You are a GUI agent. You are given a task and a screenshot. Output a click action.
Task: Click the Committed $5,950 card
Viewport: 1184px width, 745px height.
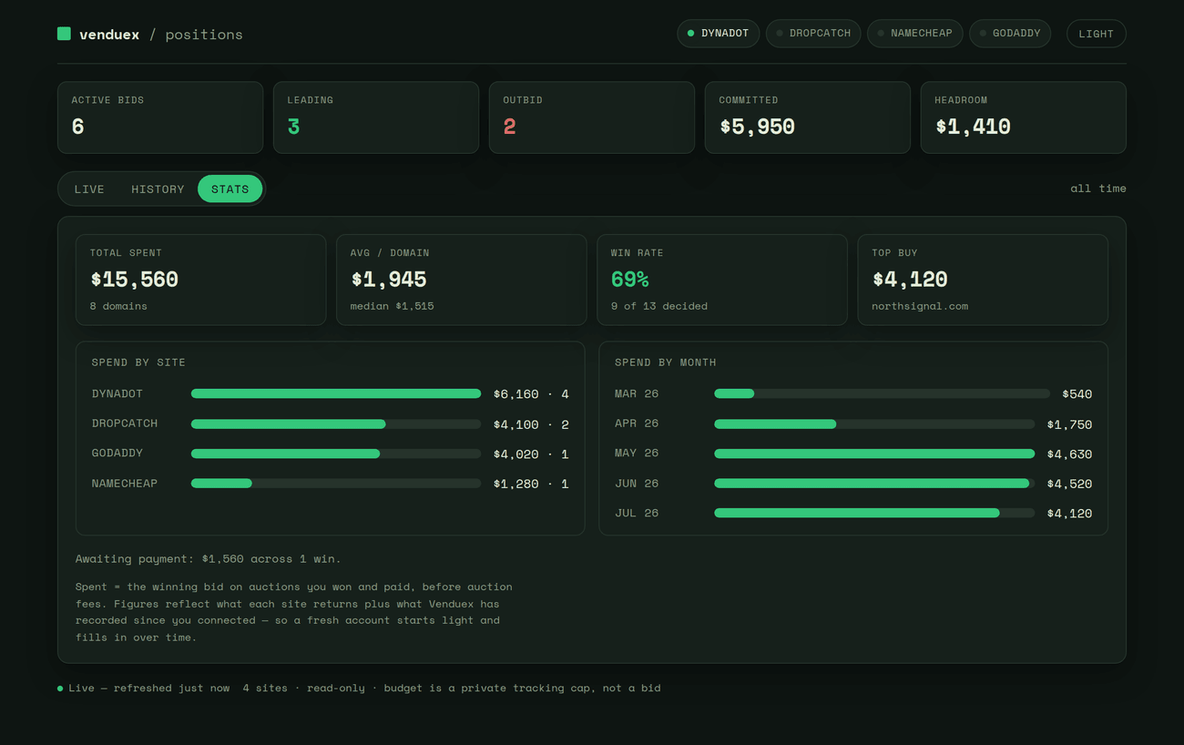pyautogui.click(x=808, y=117)
